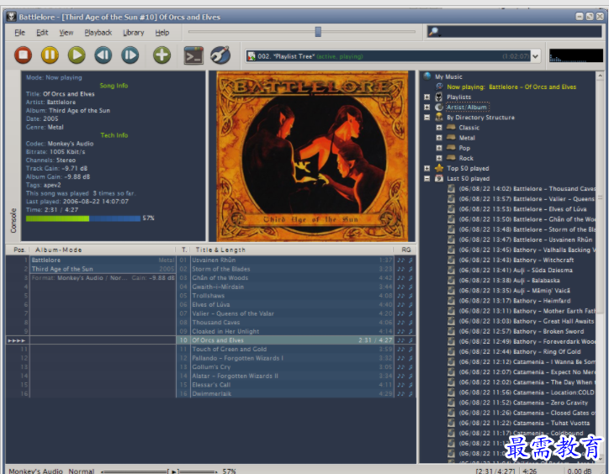Click the top slider handle in menu bar

click(x=318, y=31)
